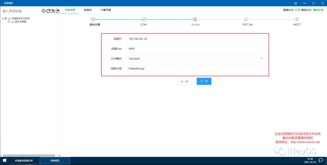327x165 pixels.
Task: Click the refresh device list icon
Action: coord(48,11)
